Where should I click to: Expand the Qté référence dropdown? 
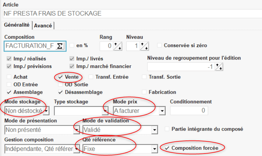coord(154,149)
